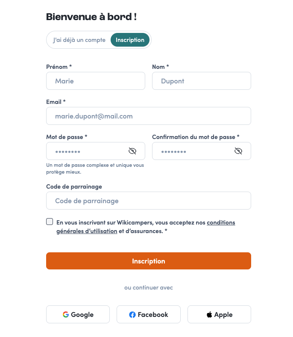293x337 pixels.
Task: Click the Google logo icon
Action: (x=66, y=314)
